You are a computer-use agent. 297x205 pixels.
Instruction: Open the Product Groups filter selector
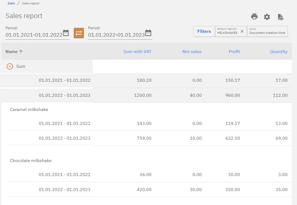point(227,31)
